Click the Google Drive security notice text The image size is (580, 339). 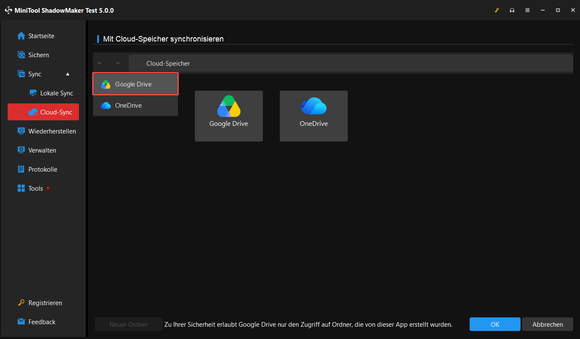point(308,325)
